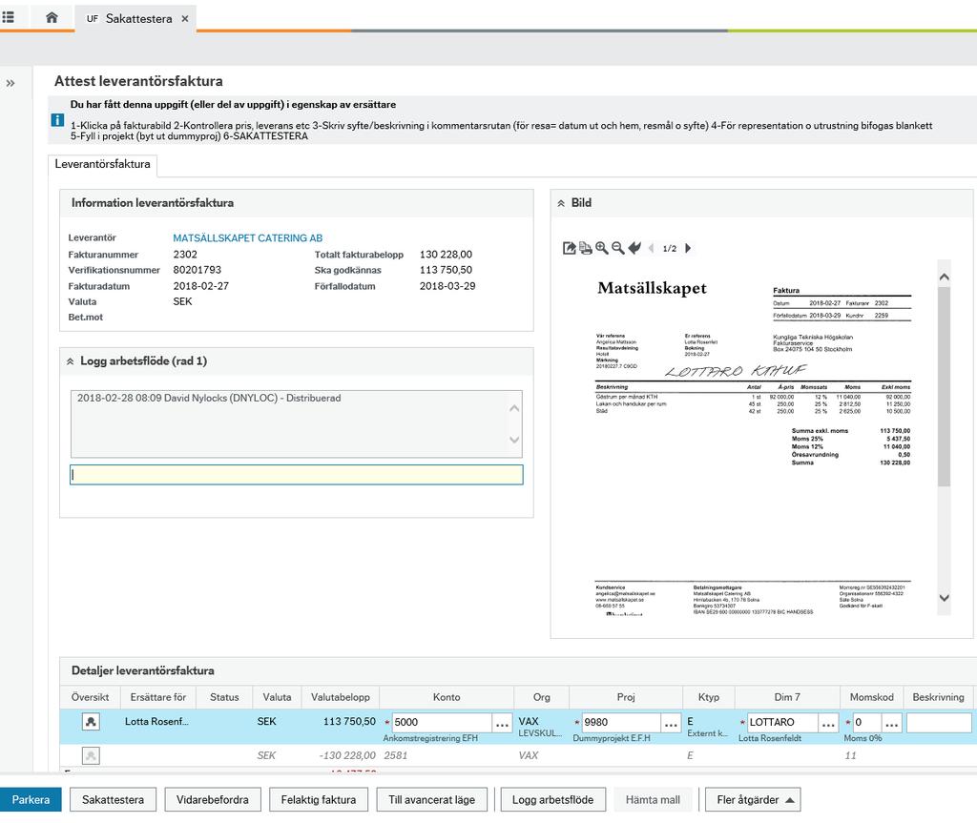Click the Momskod column header
The image size is (977, 823).
point(872,697)
